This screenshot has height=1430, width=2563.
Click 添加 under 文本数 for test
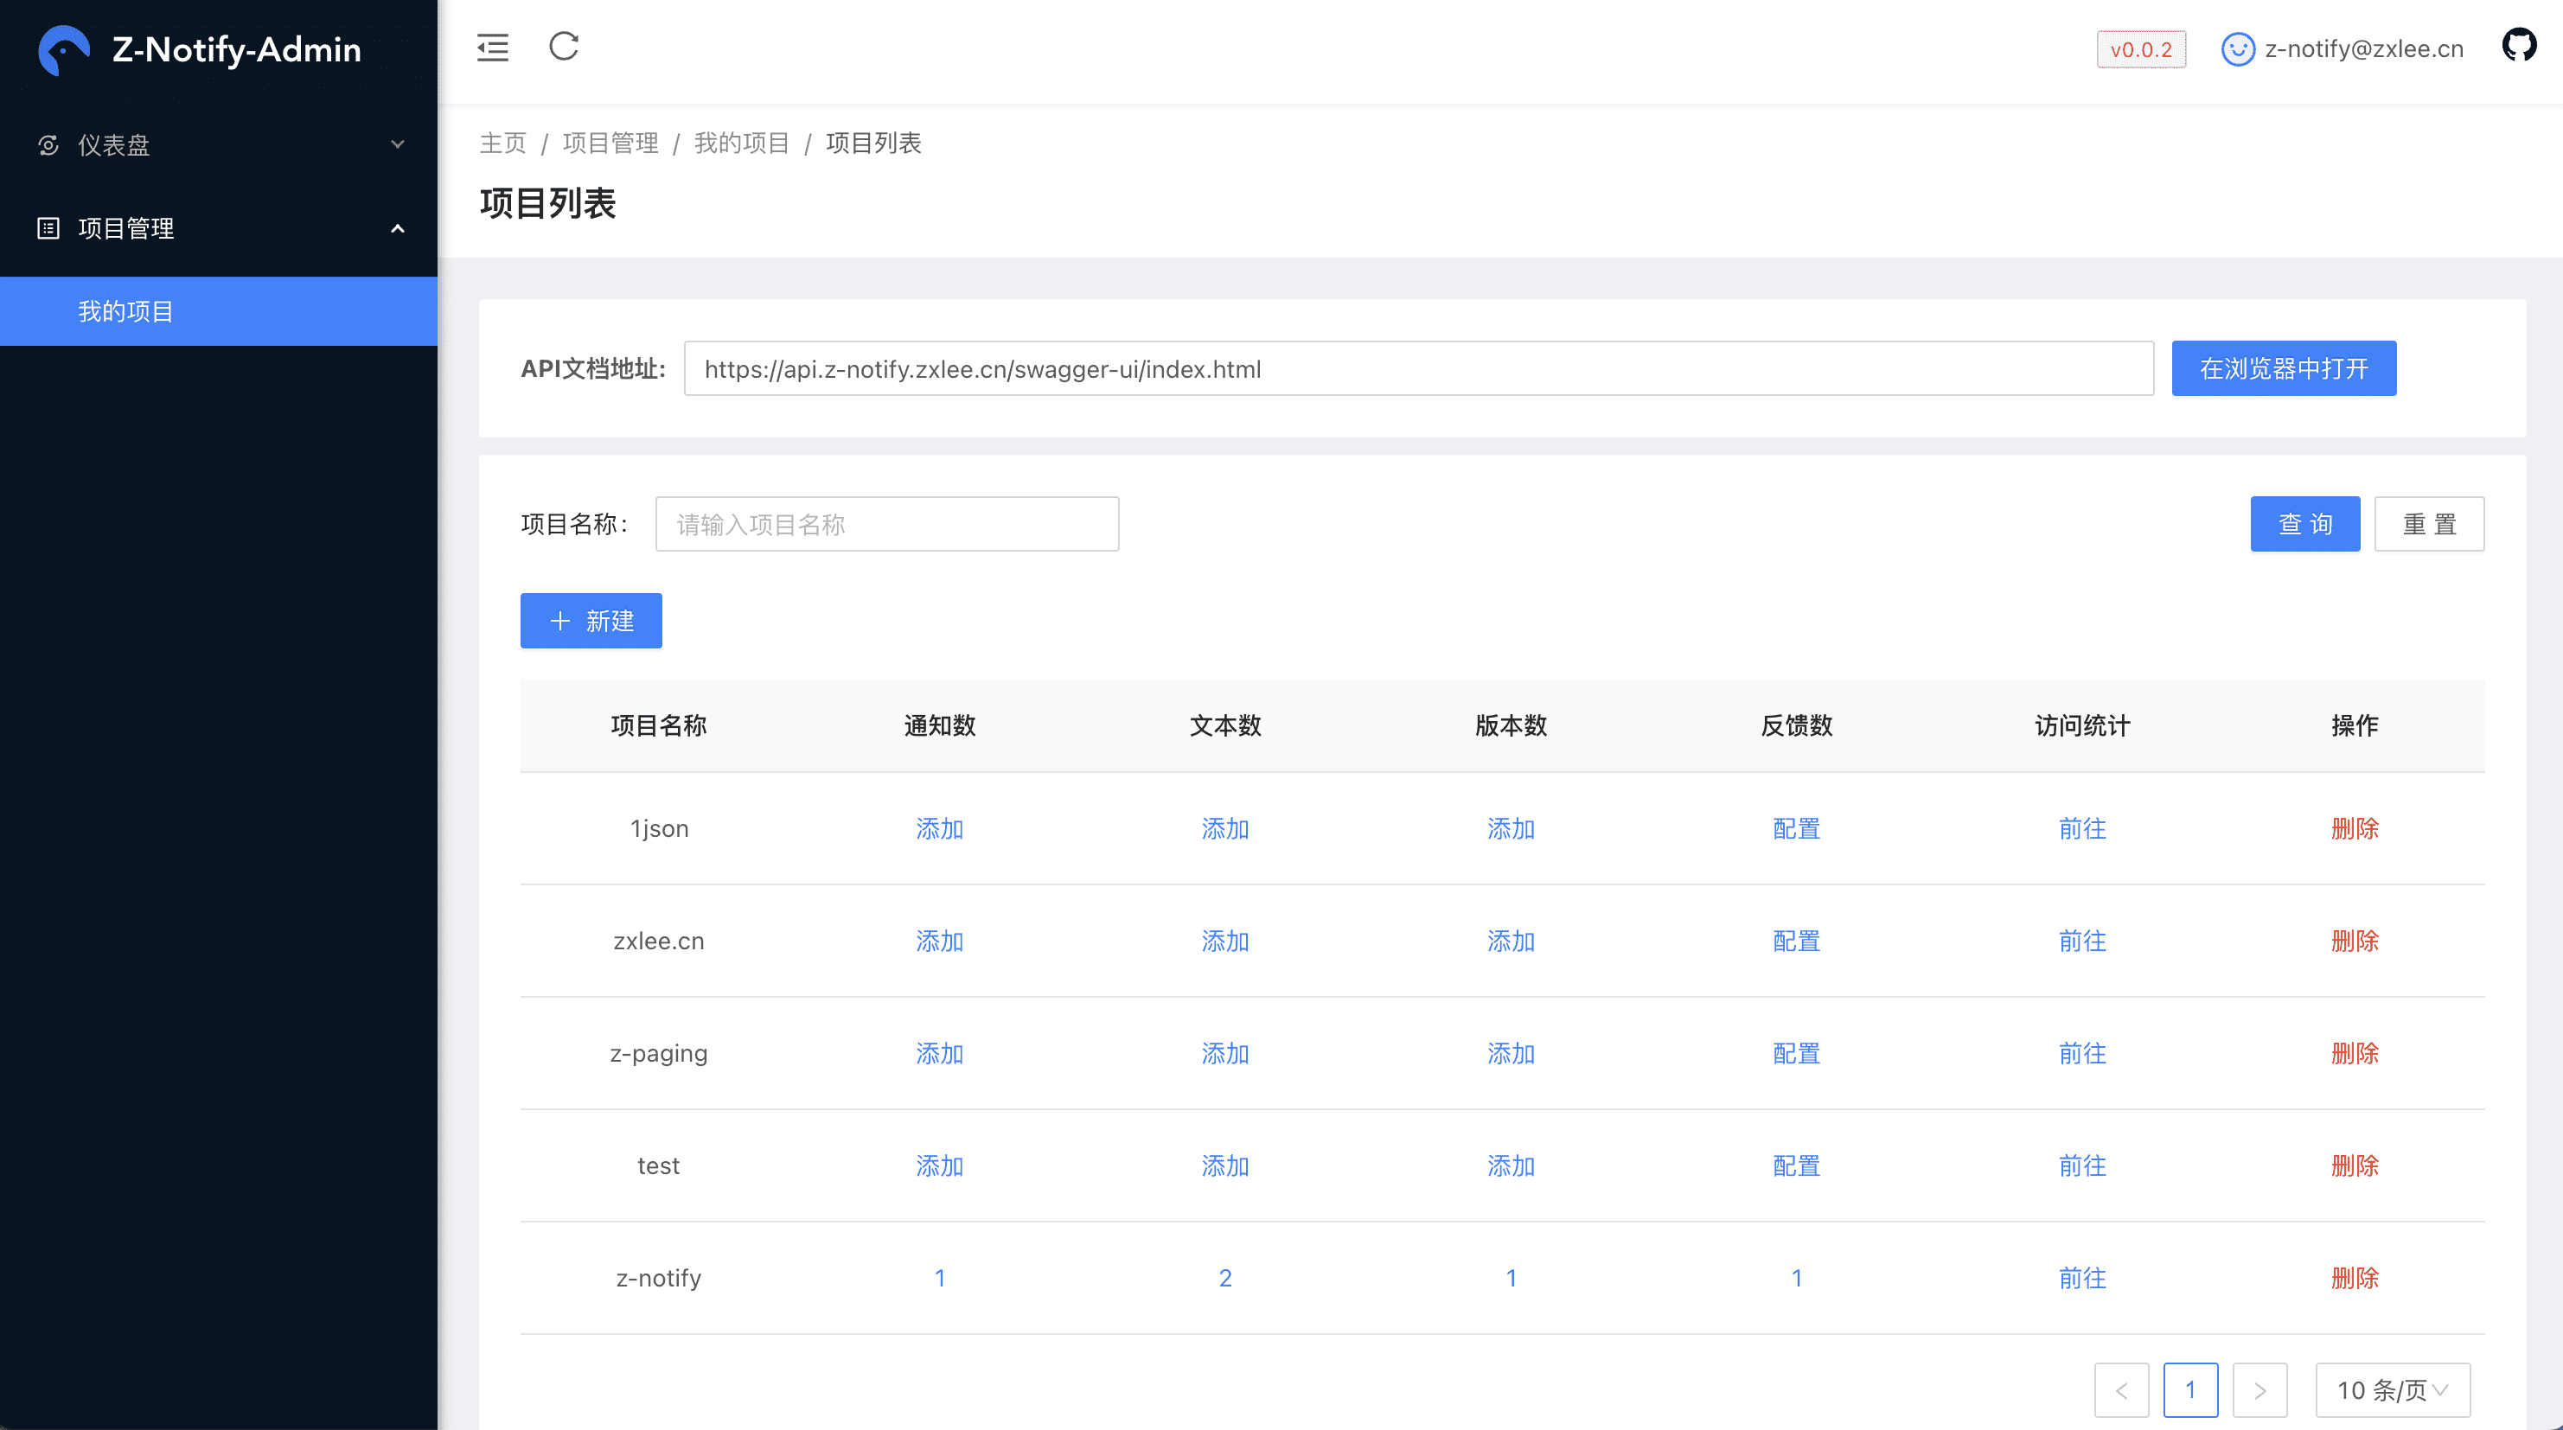tap(1224, 1166)
